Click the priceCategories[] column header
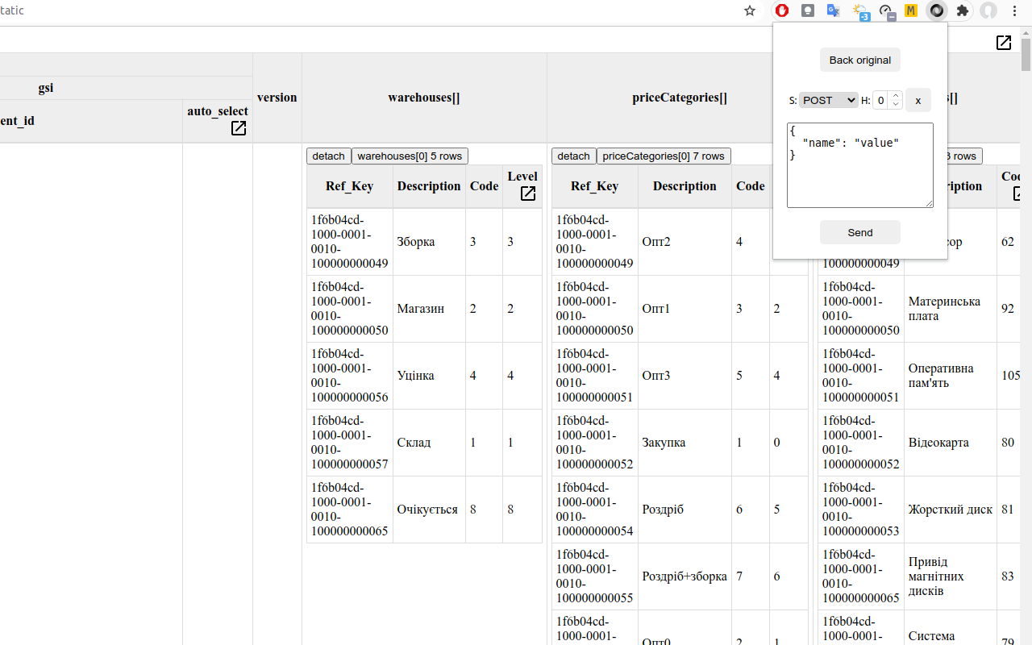 point(680,98)
